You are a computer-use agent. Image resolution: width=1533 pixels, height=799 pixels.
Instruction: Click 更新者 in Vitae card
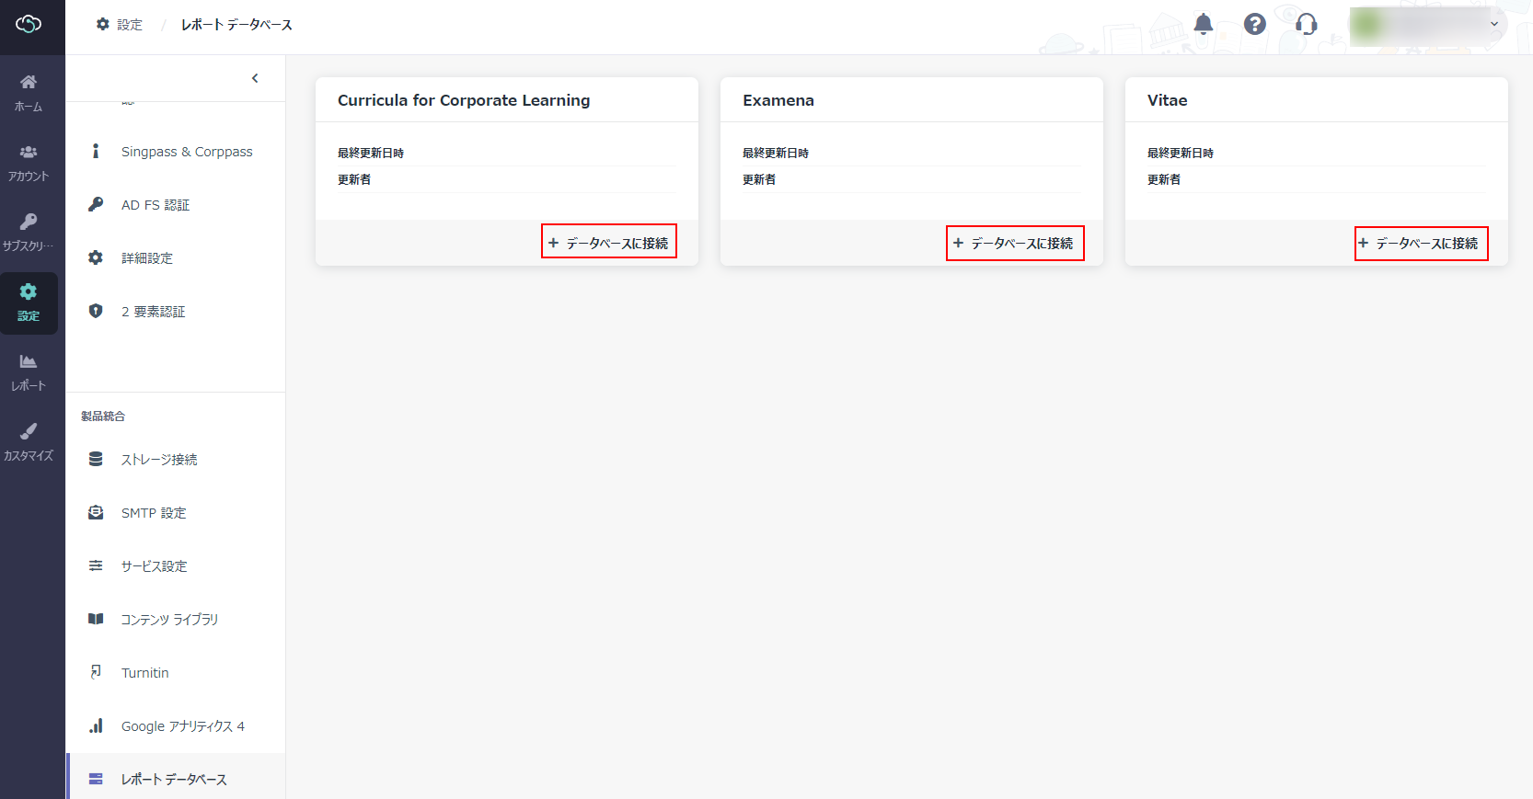point(1164,179)
